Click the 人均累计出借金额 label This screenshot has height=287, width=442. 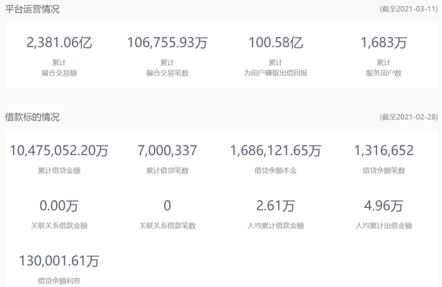coord(384,226)
